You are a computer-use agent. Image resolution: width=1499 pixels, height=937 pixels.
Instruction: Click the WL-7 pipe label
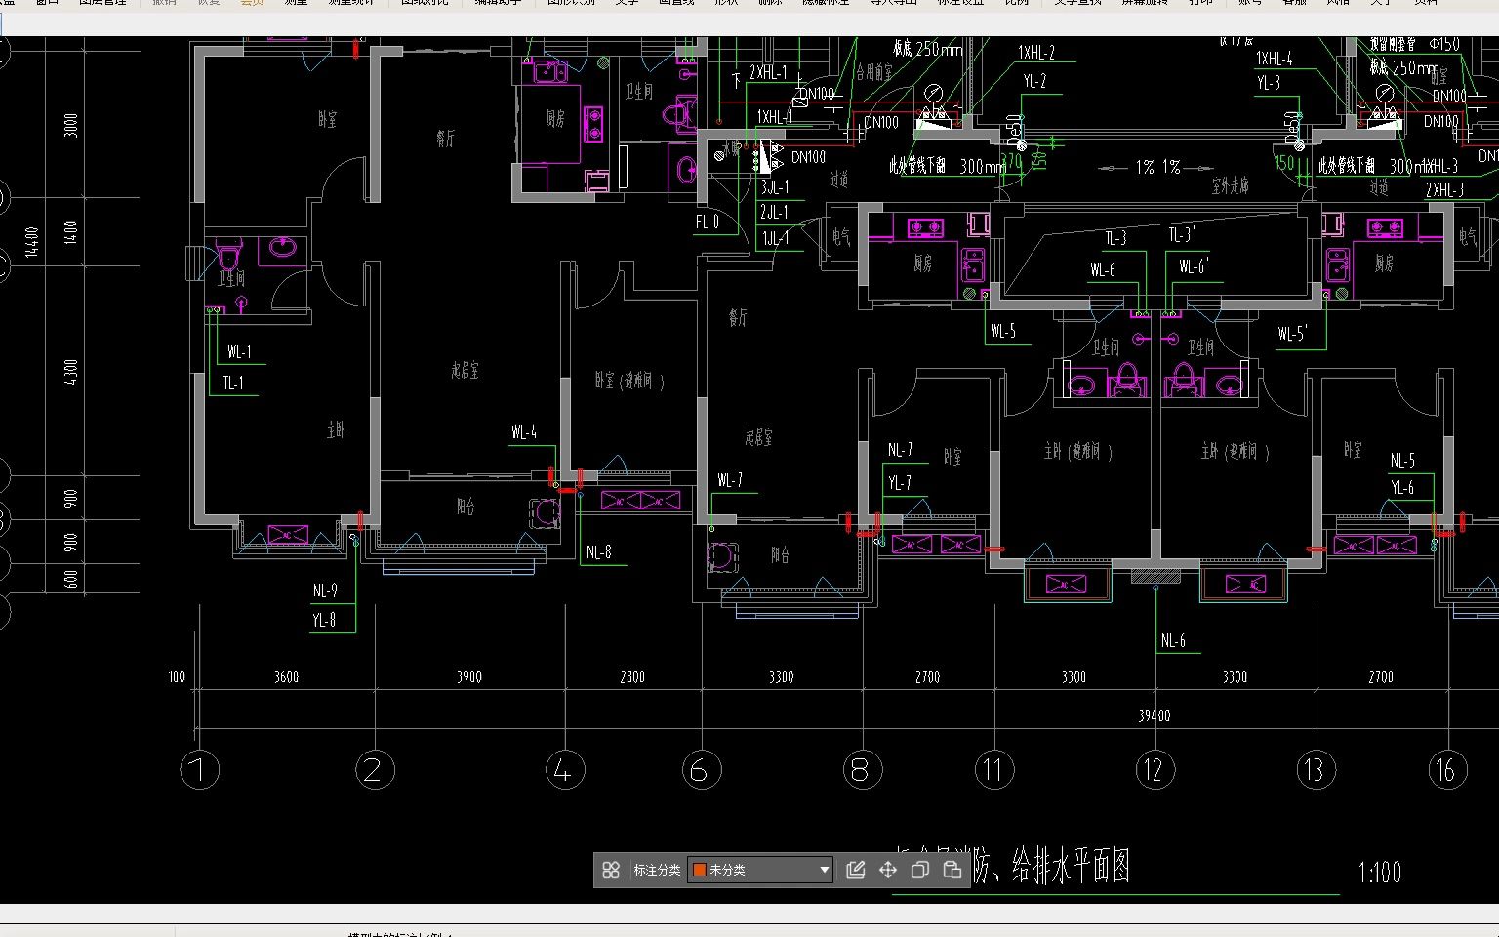[730, 480]
